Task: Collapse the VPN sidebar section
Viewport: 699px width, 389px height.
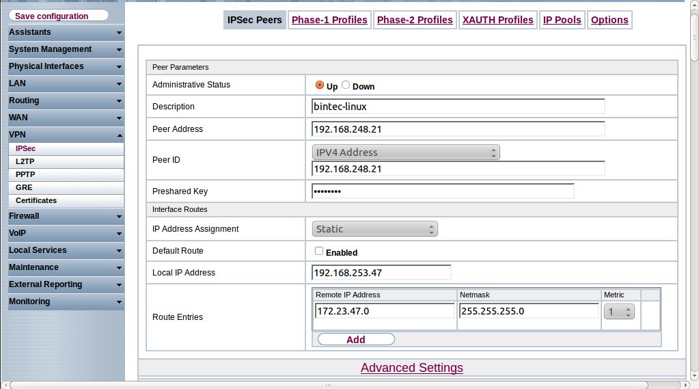Action: [65, 135]
